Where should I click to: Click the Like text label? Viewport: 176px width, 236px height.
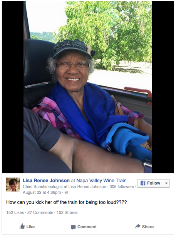click(x=30, y=227)
